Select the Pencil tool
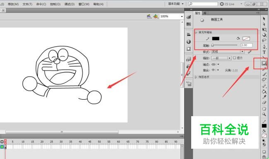 click(264, 69)
